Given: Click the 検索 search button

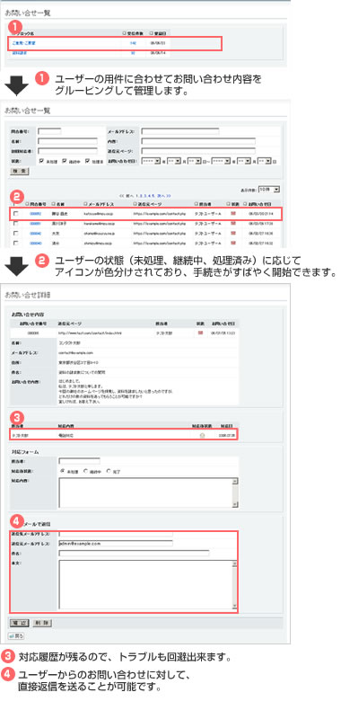Looking at the screenshot, I should pyautogui.click(x=19, y=171).
